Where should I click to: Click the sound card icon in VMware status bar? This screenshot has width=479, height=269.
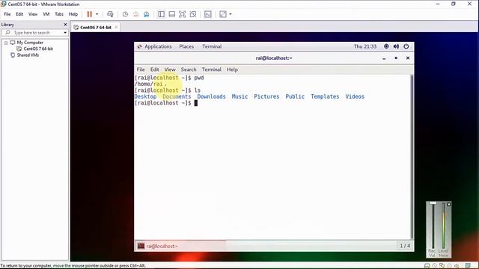coord(457,266)
